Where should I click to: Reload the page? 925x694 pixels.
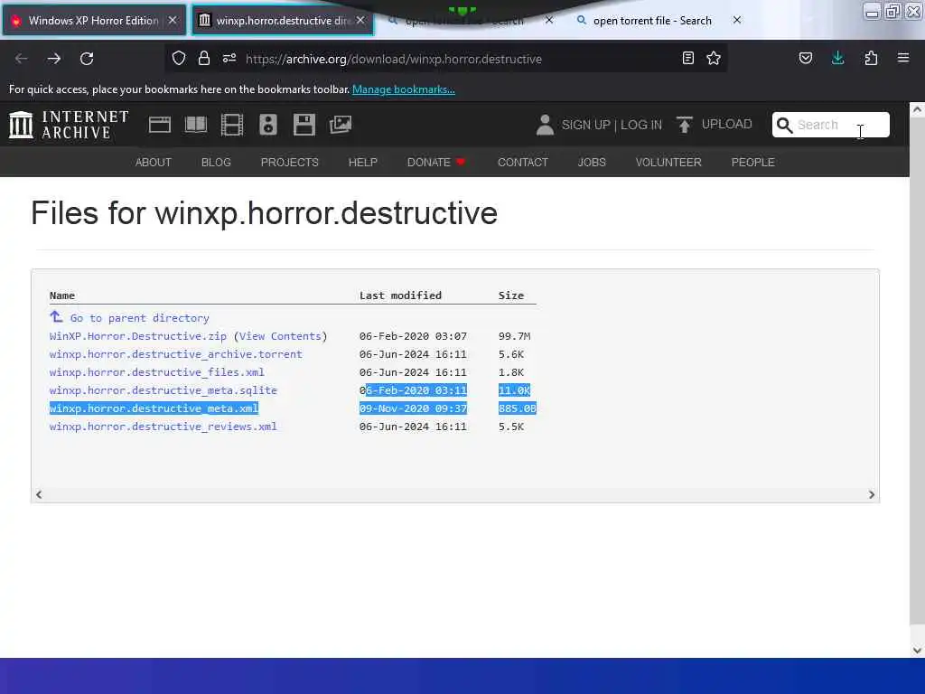click(87, 59)
